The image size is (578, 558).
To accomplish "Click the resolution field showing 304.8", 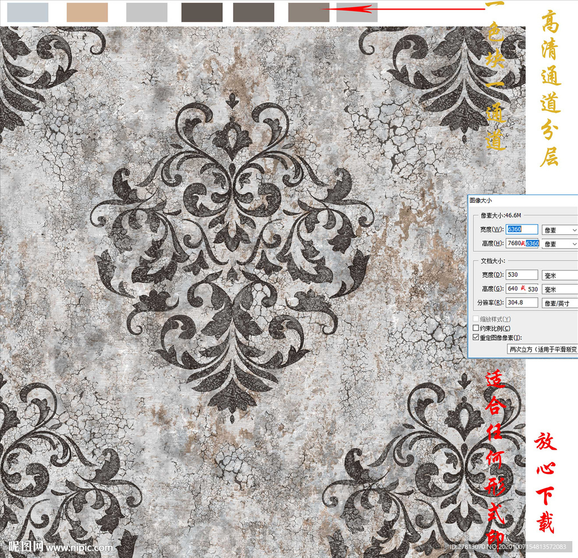I will click(522, 302).
